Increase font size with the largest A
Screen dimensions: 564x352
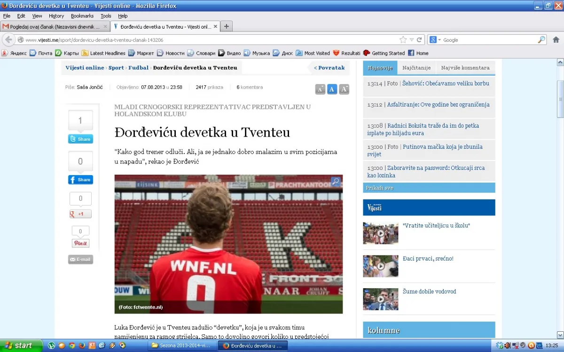(x=344, y=89)
